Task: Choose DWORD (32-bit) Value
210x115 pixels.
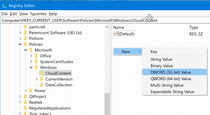Action: [175, 72]
